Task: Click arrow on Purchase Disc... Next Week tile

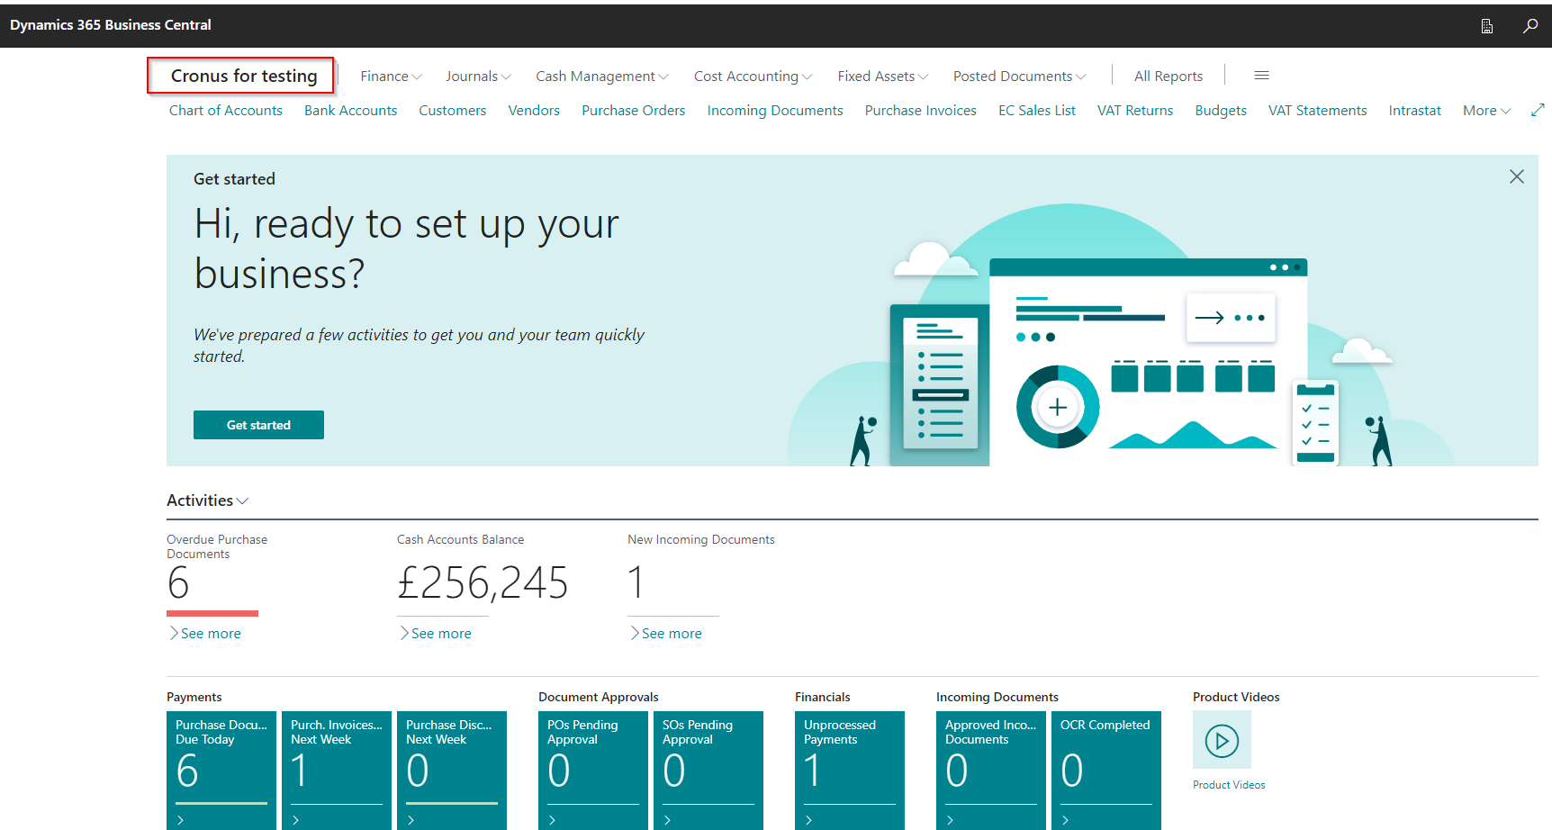Action: point(411,820)
